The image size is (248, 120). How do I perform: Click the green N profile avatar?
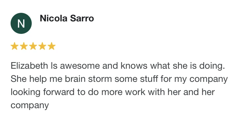click(21, 23)
